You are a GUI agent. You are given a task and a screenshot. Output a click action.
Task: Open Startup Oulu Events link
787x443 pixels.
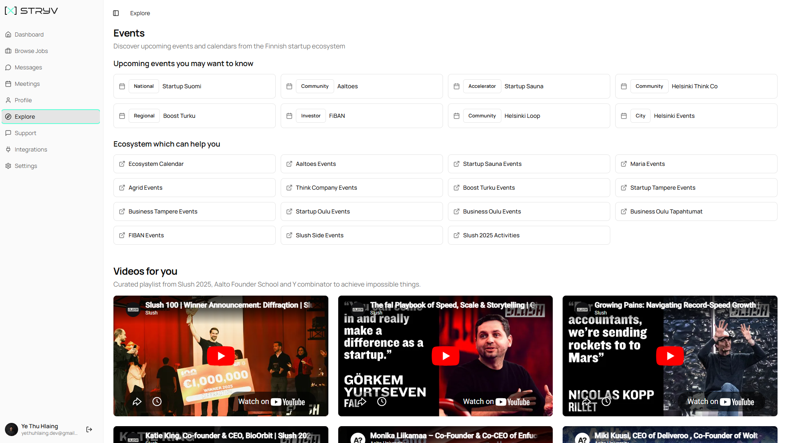[362, 211]
